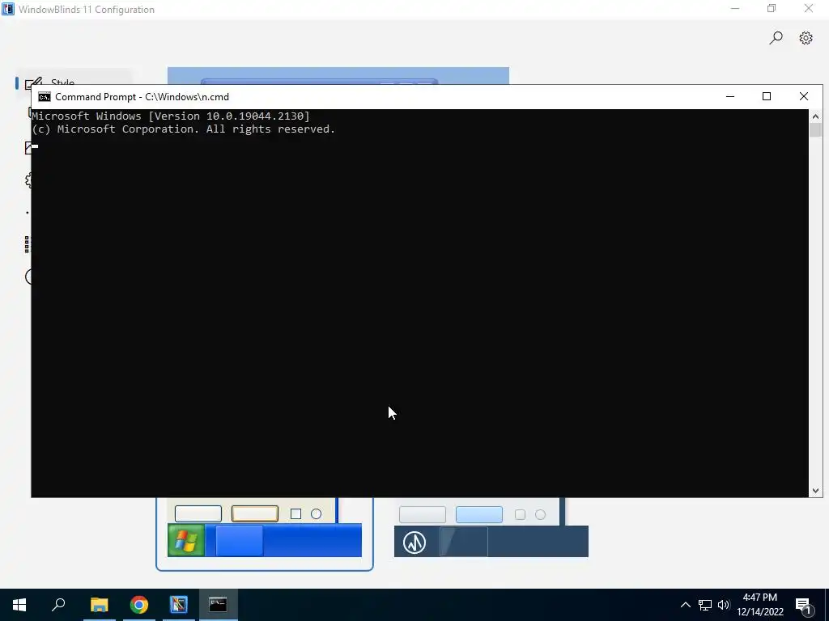
Task: Open WindowBlinds settings gear
Action: click(x=806, y=38)
